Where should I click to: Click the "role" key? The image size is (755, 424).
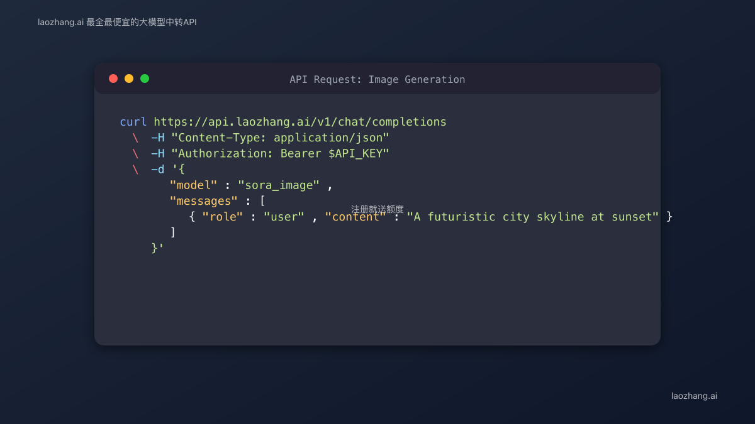[222, 216]
